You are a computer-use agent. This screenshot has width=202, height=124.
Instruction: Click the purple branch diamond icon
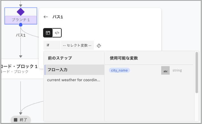pos(21,12)
